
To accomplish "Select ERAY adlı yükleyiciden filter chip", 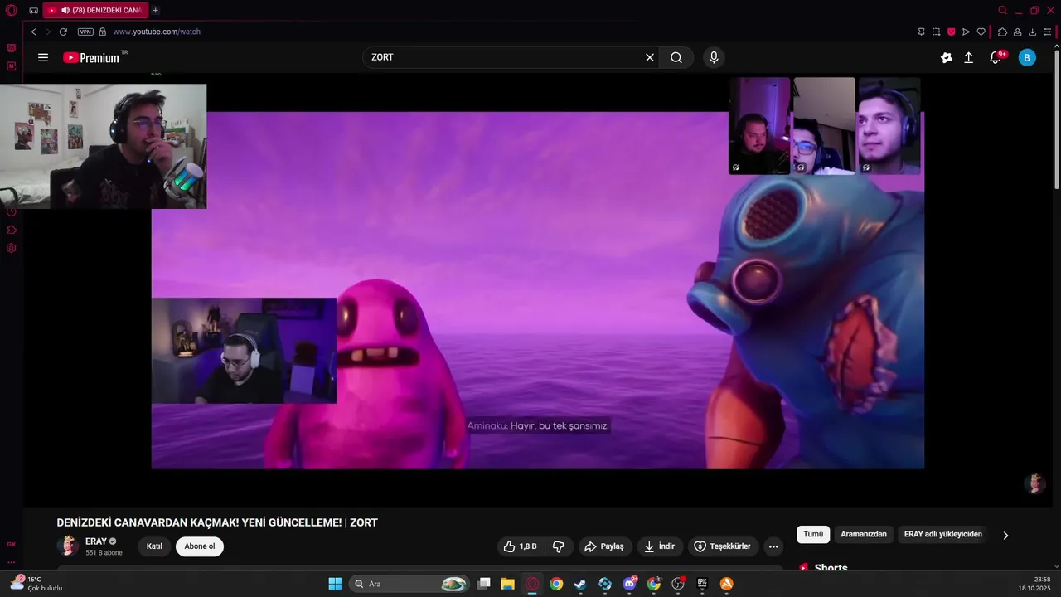I will click(x=943, y=534).
